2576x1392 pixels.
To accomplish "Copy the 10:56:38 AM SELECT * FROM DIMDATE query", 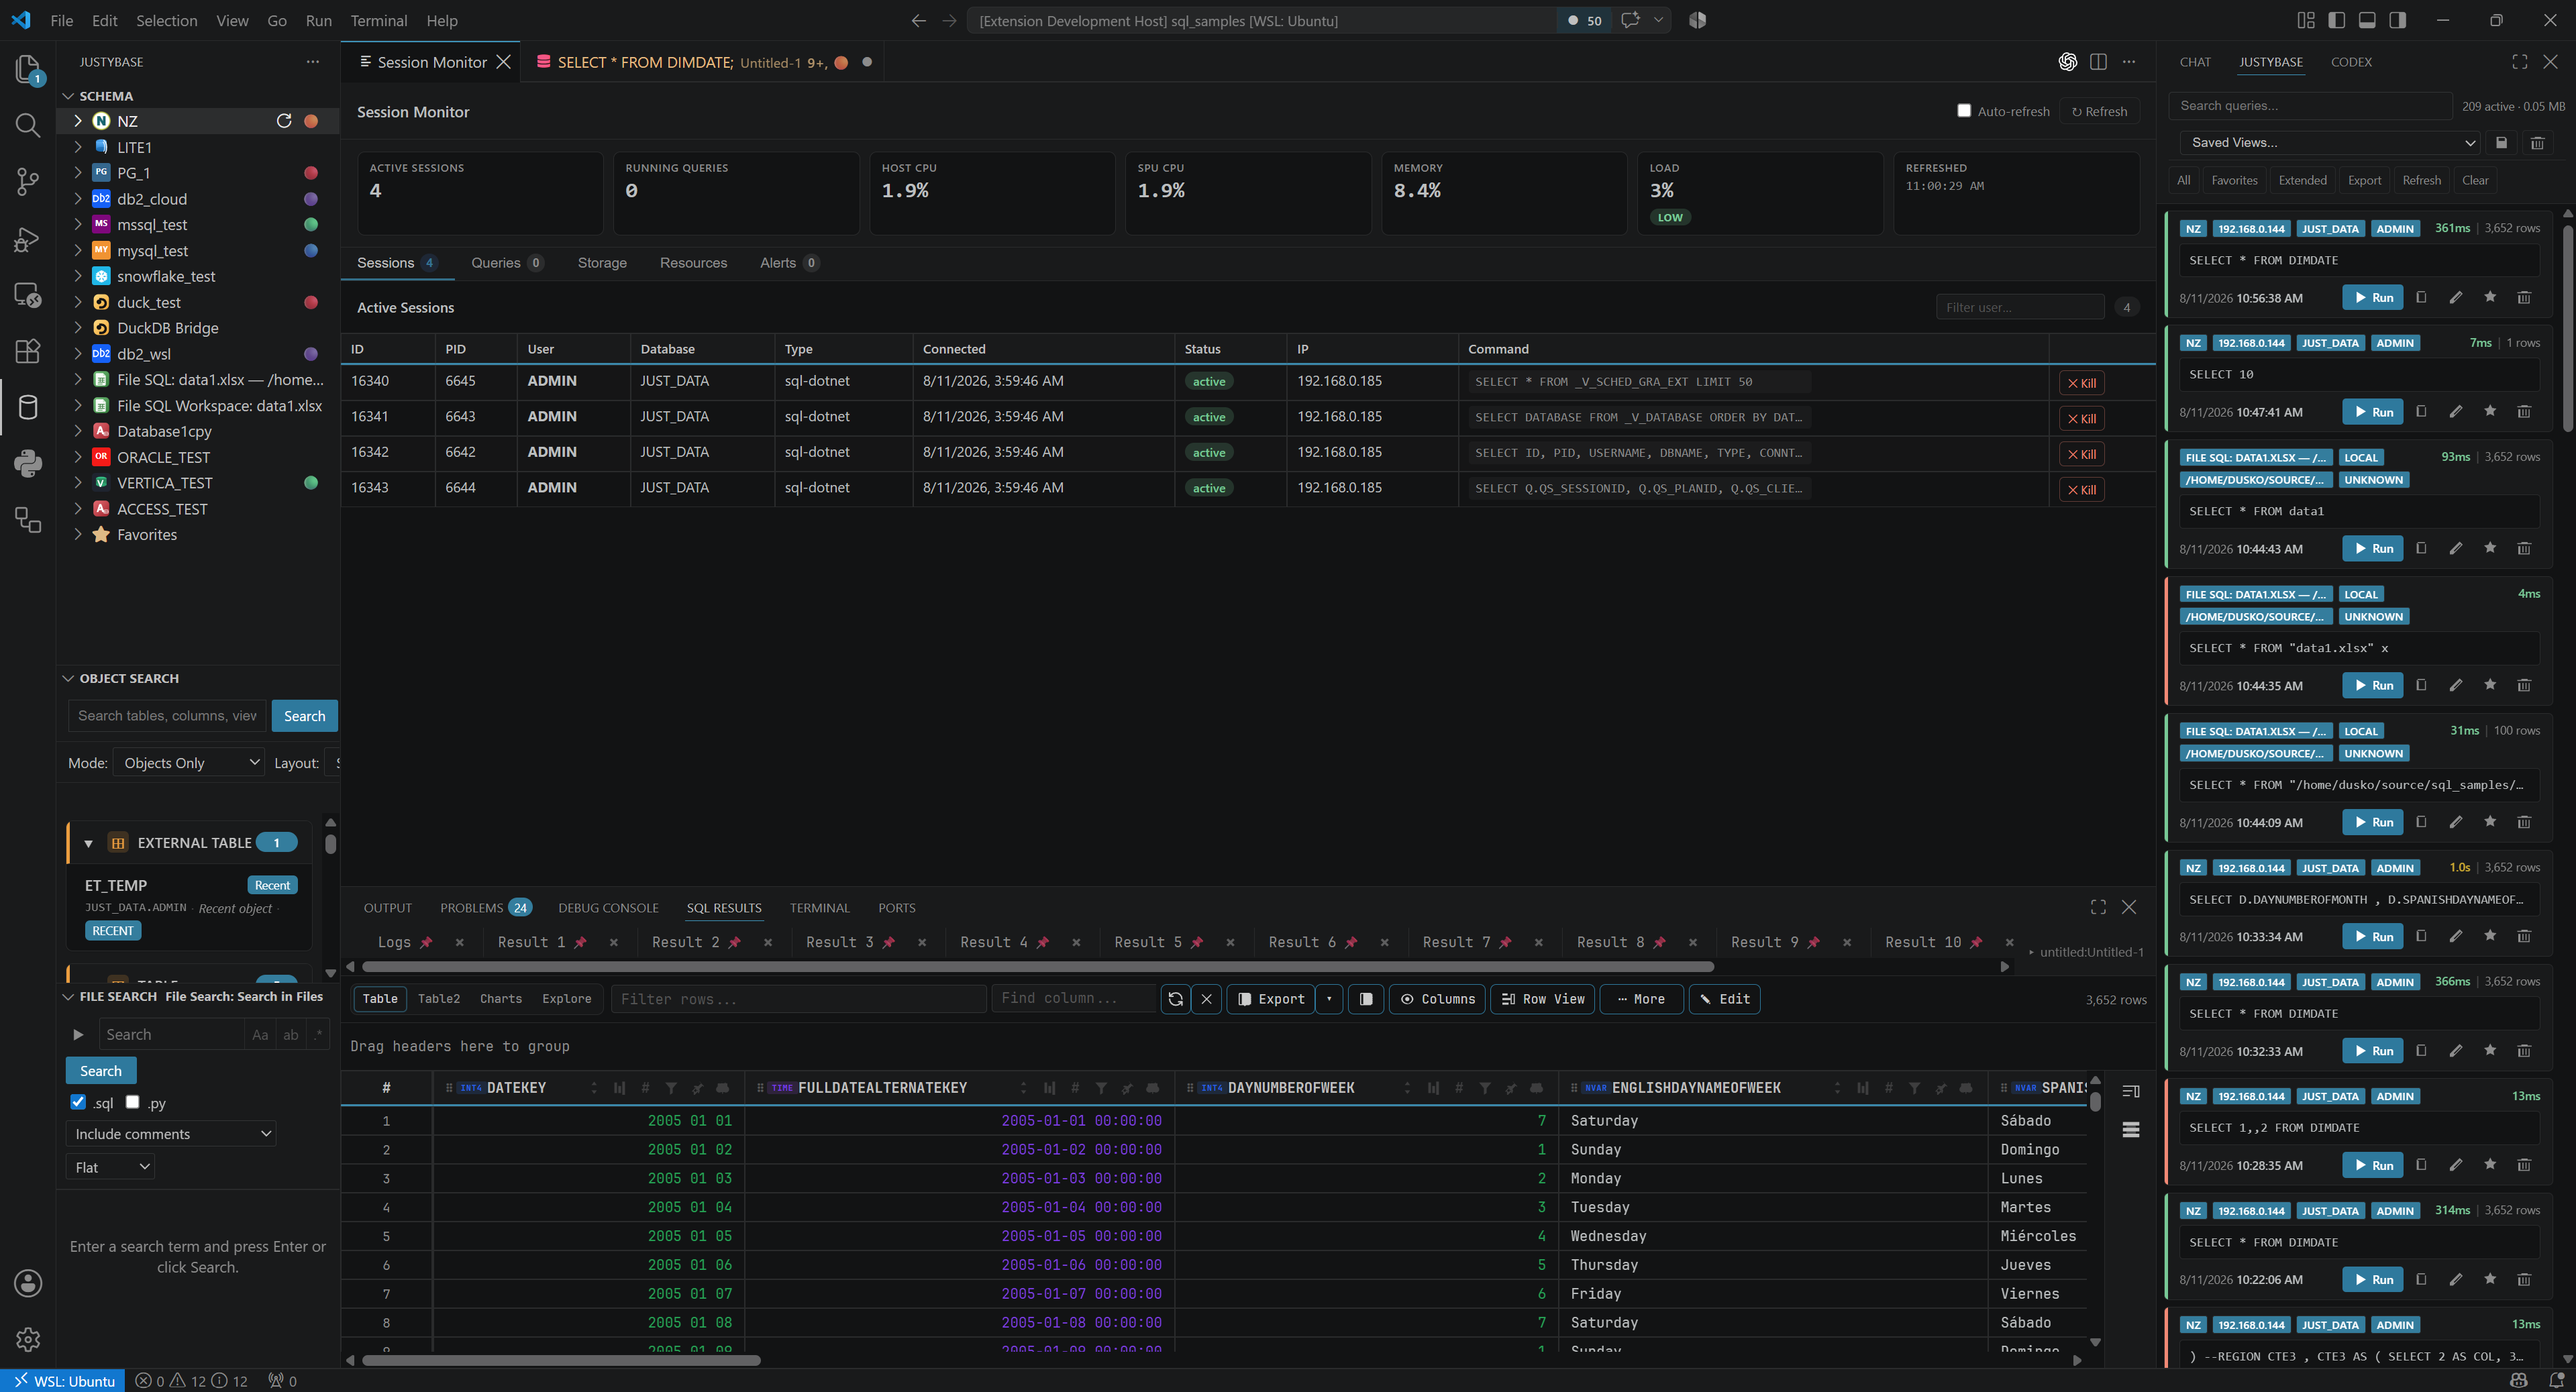I will pos(2421,297).
